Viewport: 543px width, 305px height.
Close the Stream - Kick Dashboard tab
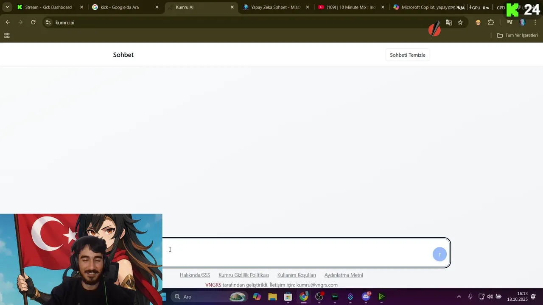81,7
